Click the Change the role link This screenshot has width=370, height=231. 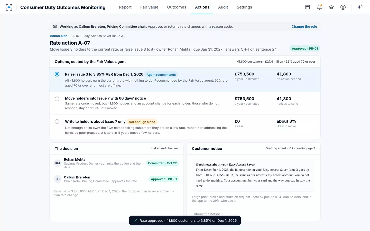click(304, 26)
